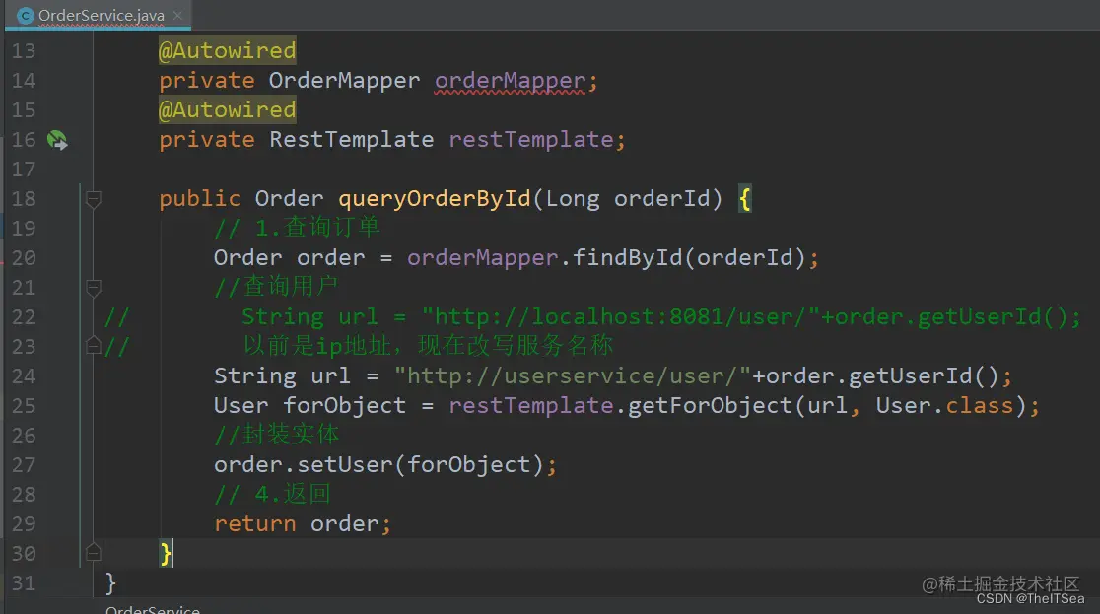Click the forObject variable declaration on line 25

[344, 406]
